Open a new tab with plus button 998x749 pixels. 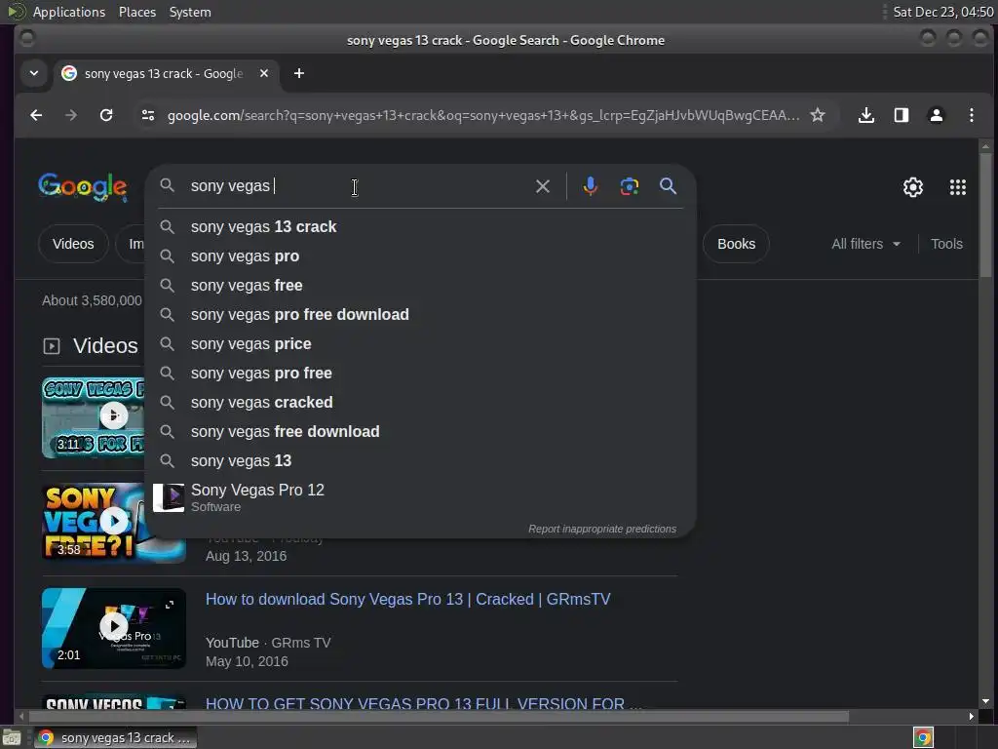pyautogui.click(x=298, y=74)
